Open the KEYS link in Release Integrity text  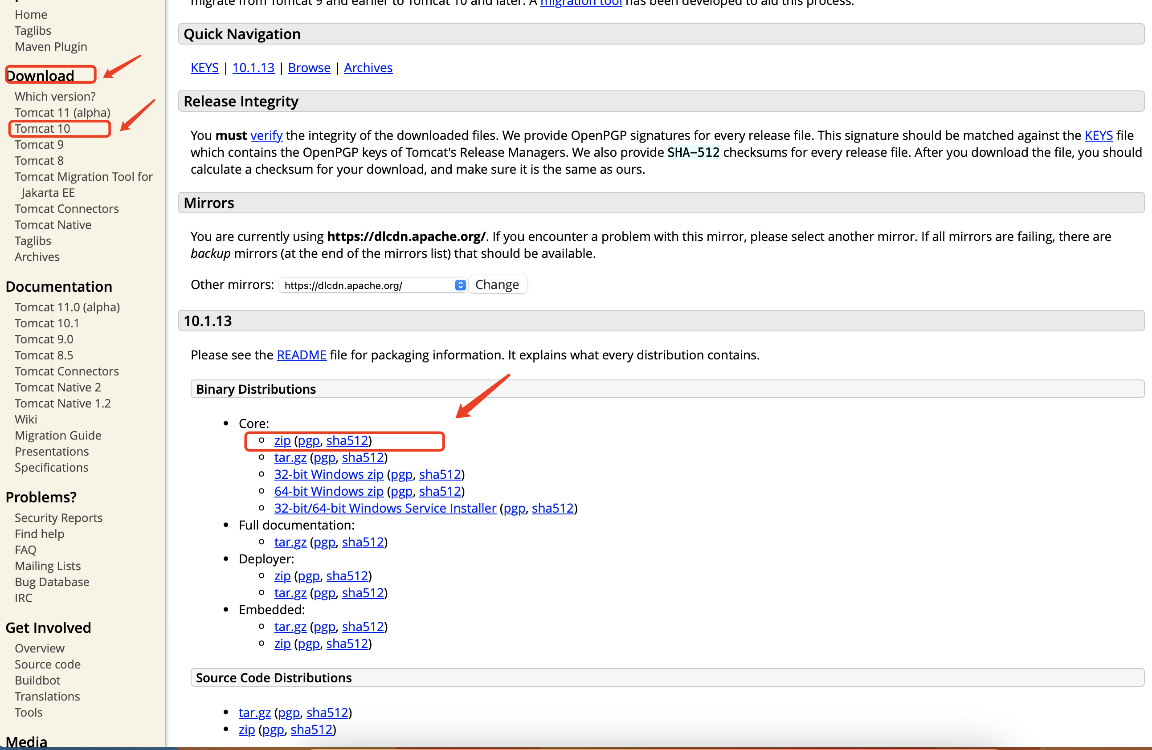coord(1098,135)
